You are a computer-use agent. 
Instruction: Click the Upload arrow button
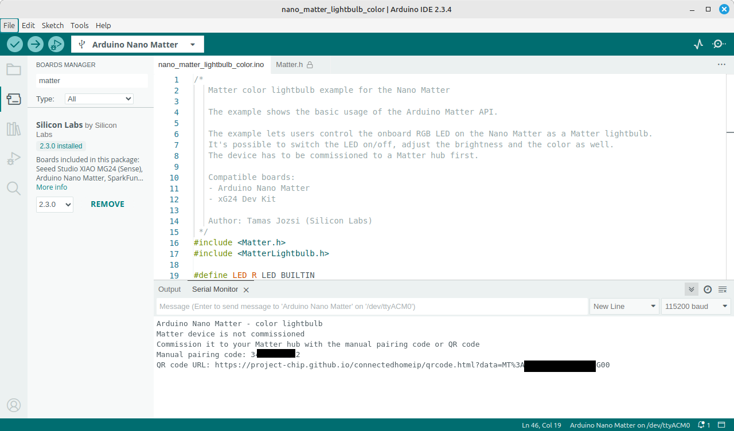click(x=36, y=44)
